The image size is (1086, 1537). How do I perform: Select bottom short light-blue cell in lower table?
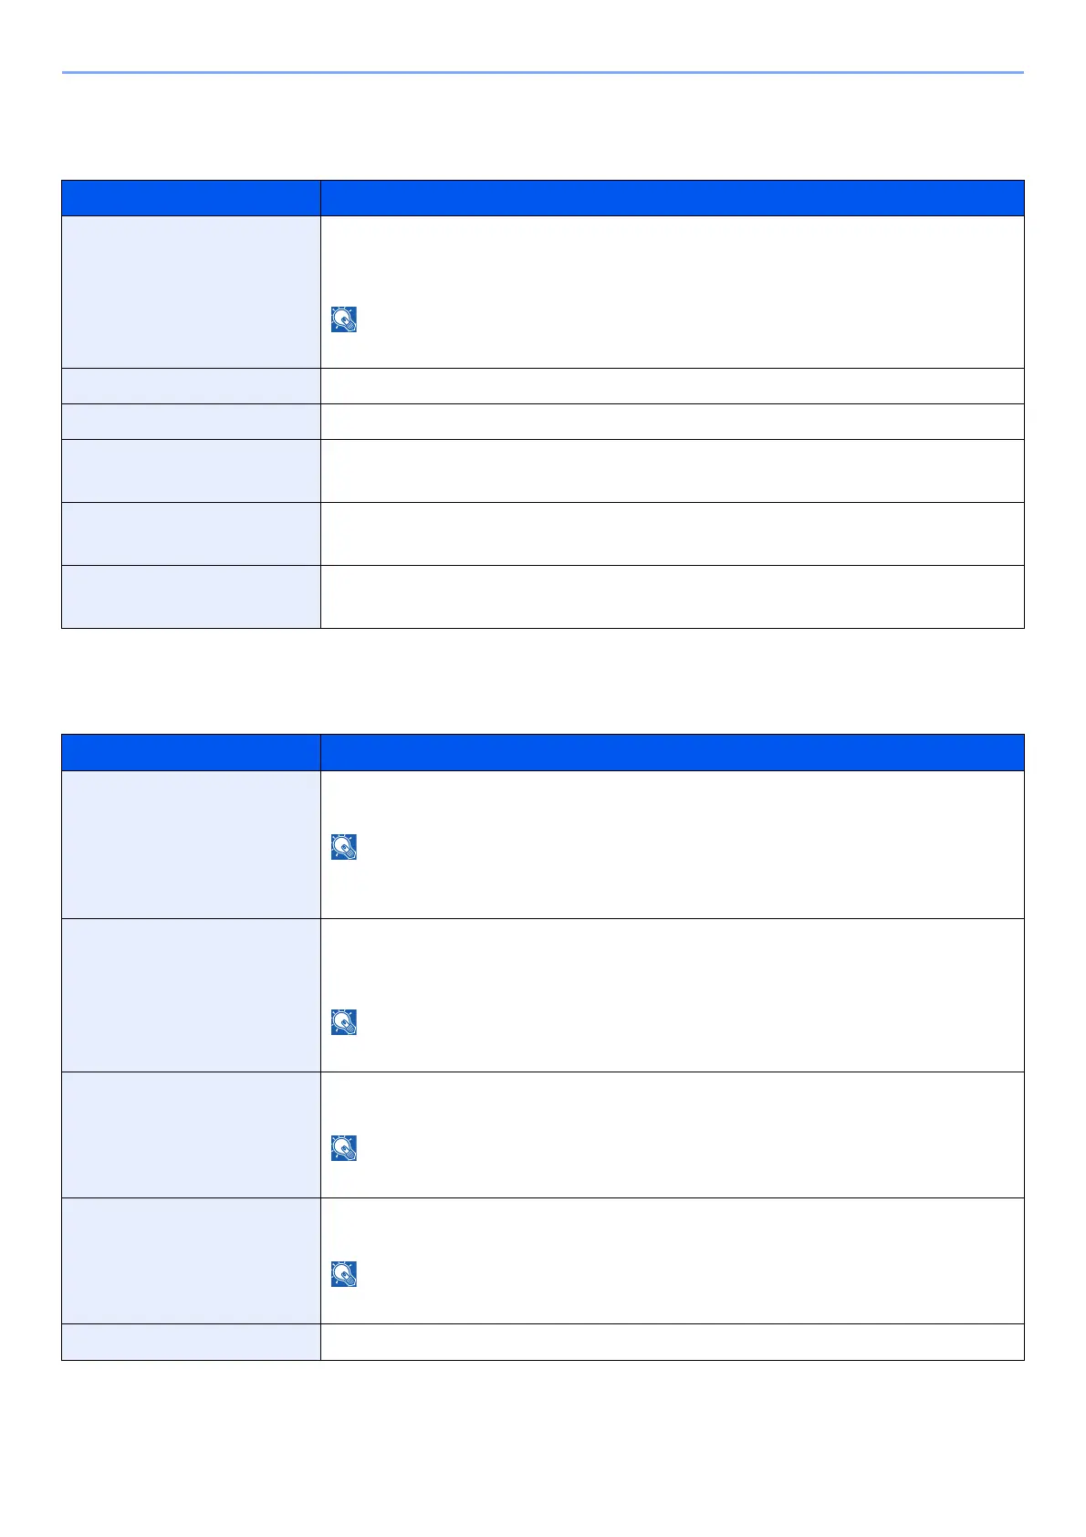191,1343
